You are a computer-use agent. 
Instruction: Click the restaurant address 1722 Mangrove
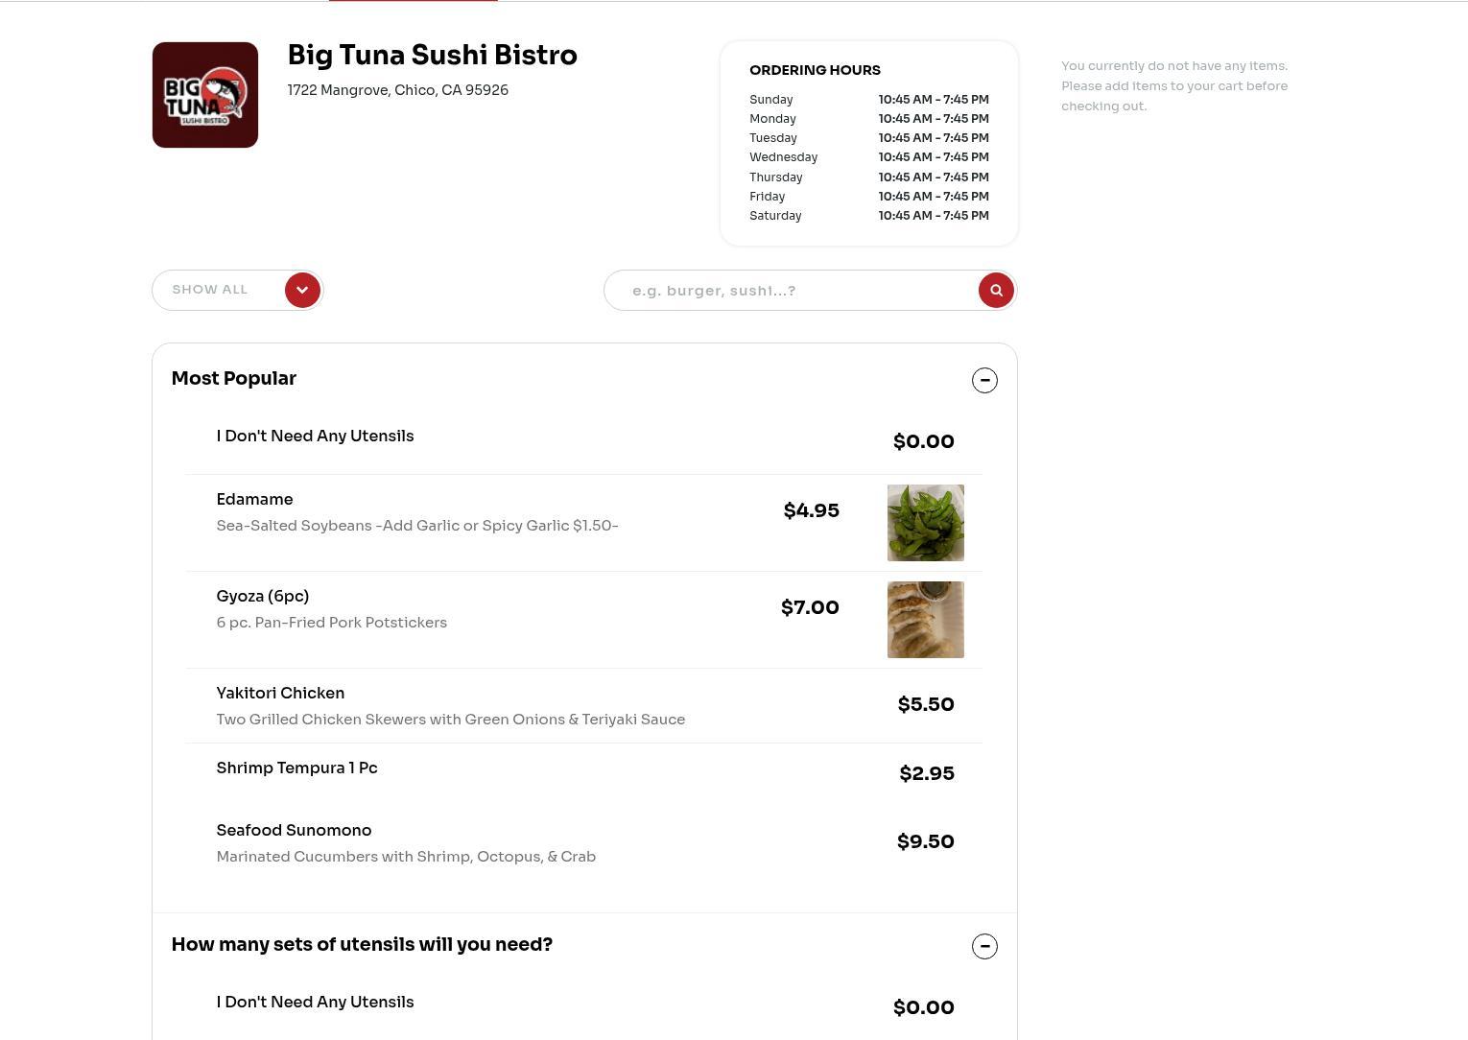click(398, 90)
